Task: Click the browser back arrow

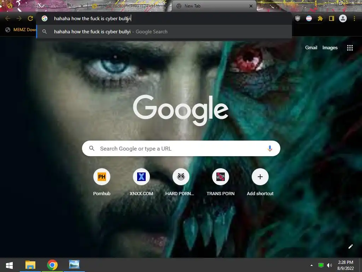Action: [8, 18]
